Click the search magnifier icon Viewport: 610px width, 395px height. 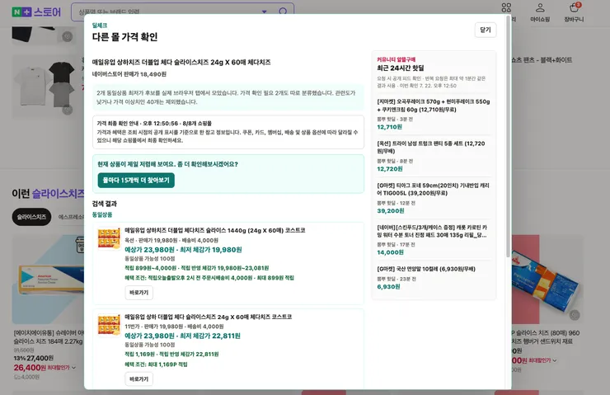click(283, 12)
